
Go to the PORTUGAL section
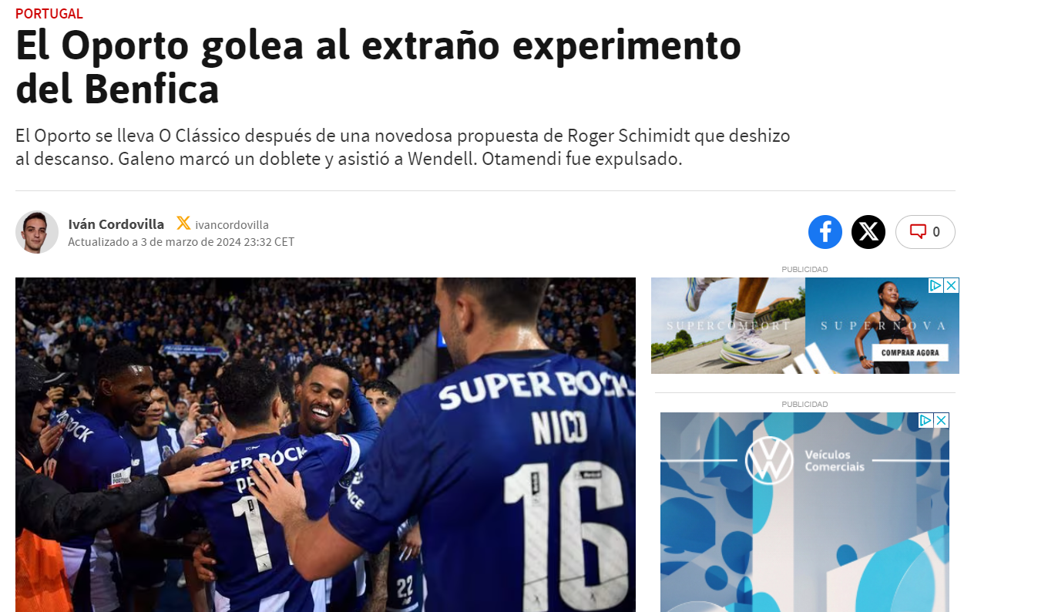tap(49, 13)
